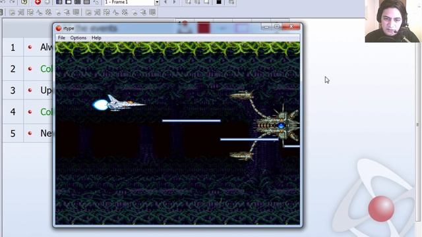Click the "Ne" condition text in event 5
The width and height of the screenshot is (422, 237).
[46, 133]
